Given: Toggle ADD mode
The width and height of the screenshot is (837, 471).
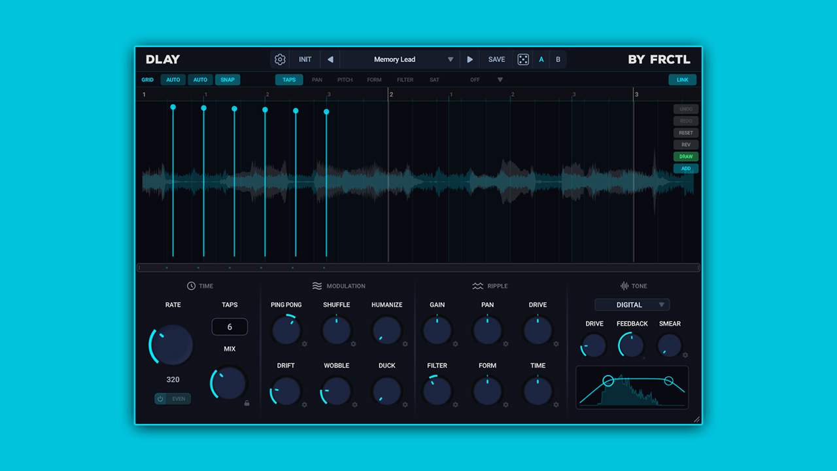Looking at the screenshot, I should (x=686, y=168).
